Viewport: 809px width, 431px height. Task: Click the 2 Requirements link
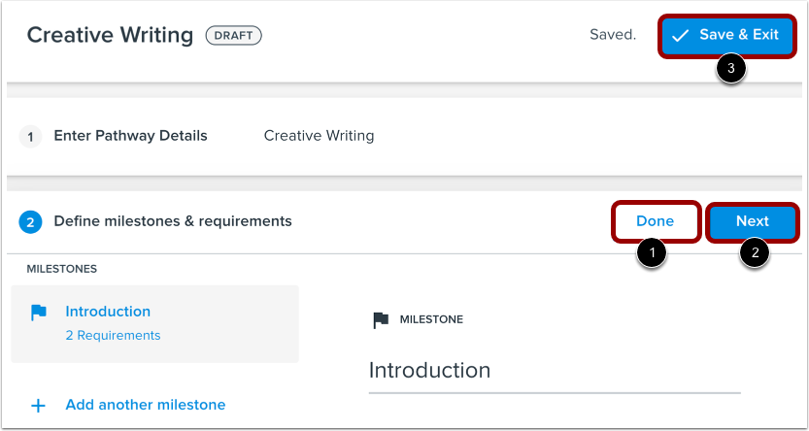(x=113, y=336)
